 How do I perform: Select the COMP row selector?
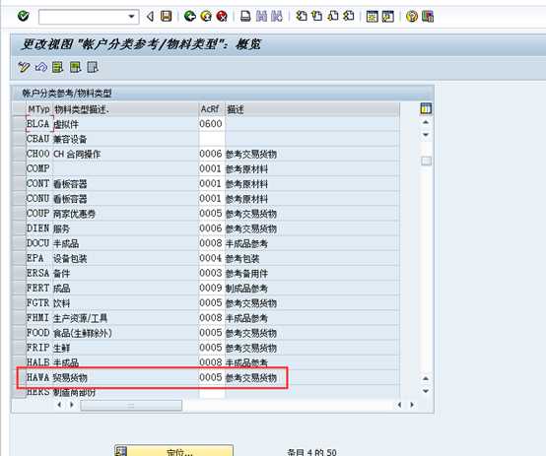pos(19,168)
